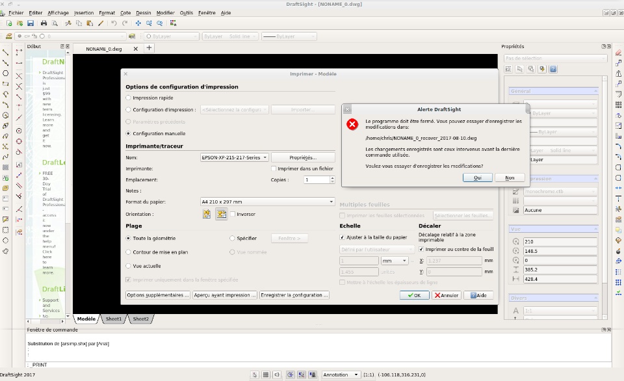624x381 pixels.
Task: Click the Erase icon at the top of the right toolbar
Action: click(x=618, y=52)
